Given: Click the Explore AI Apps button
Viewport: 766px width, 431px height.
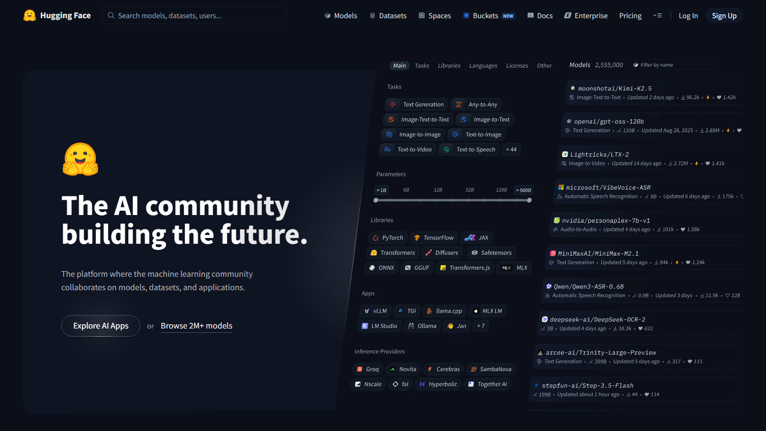Looking at the screenshot, I should [101, 326].
